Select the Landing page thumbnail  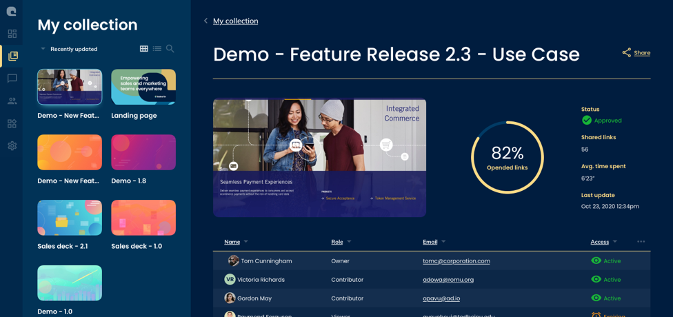point(143,87)
